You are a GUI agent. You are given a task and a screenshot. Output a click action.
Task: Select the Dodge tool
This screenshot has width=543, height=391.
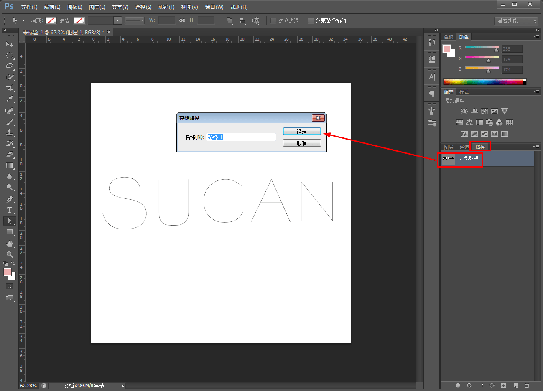[10, 187]
